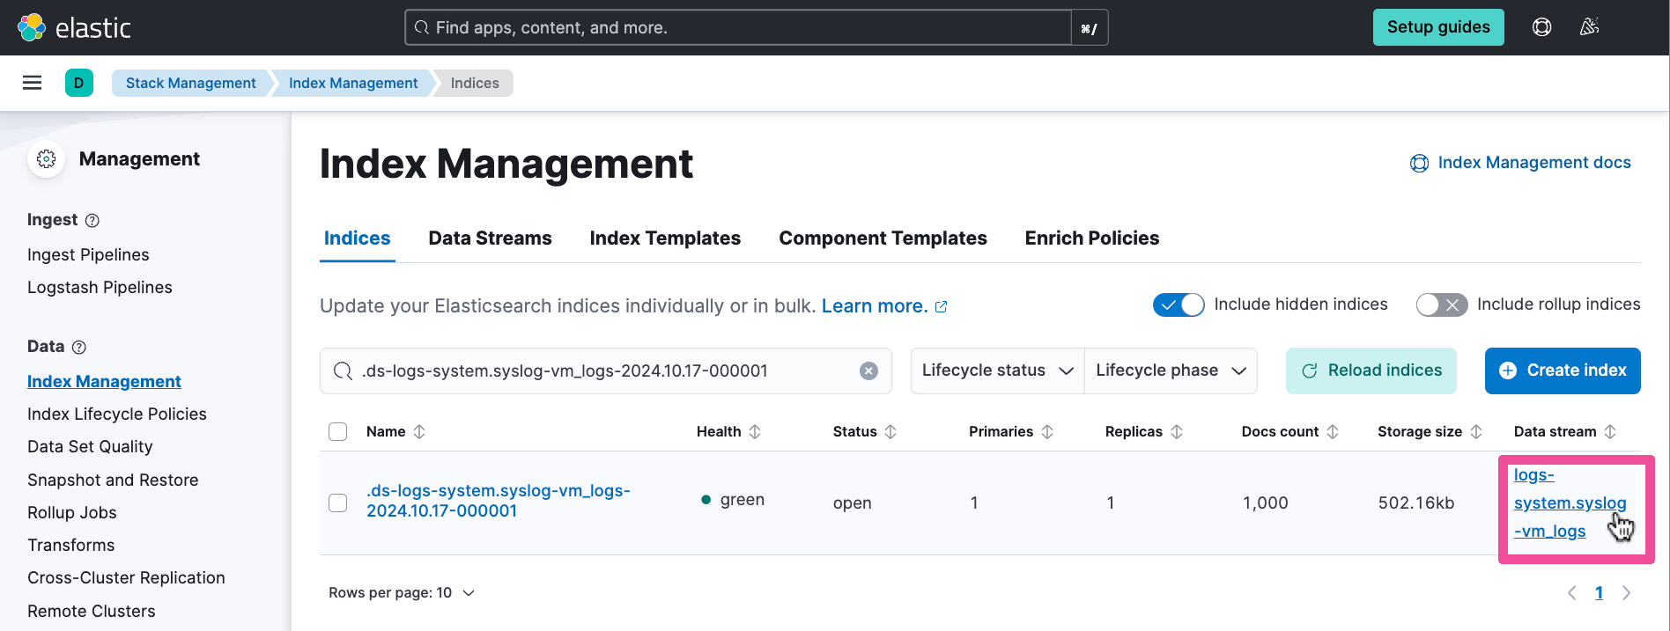Switch to the Data Streams tab
The width and height of the screenshot is (1670, 631).
490,238
